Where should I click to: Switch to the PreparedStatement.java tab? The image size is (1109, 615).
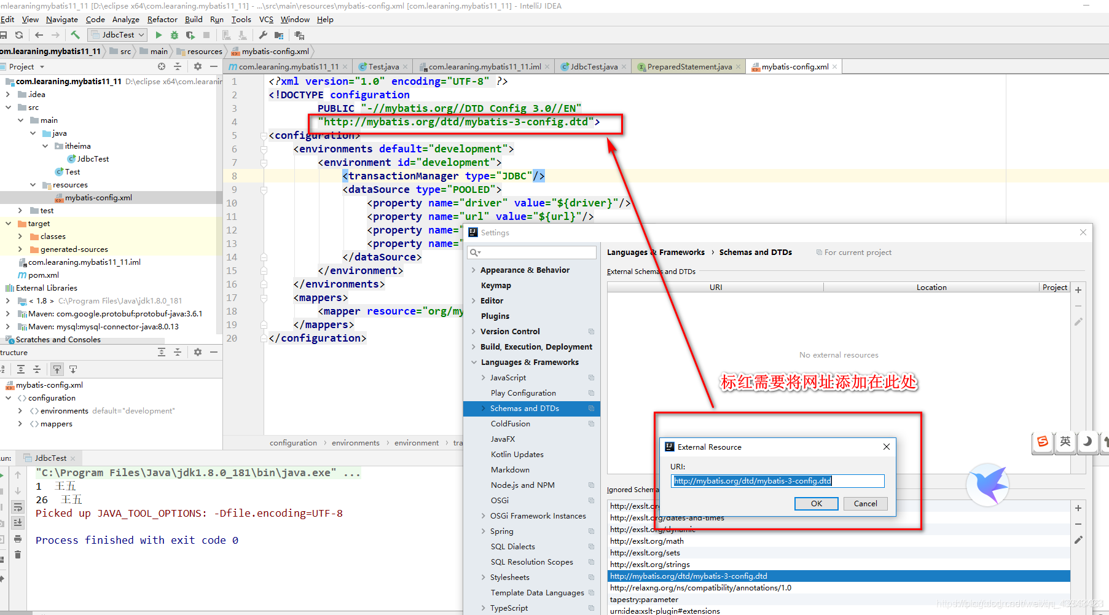[x=689, y=66]
